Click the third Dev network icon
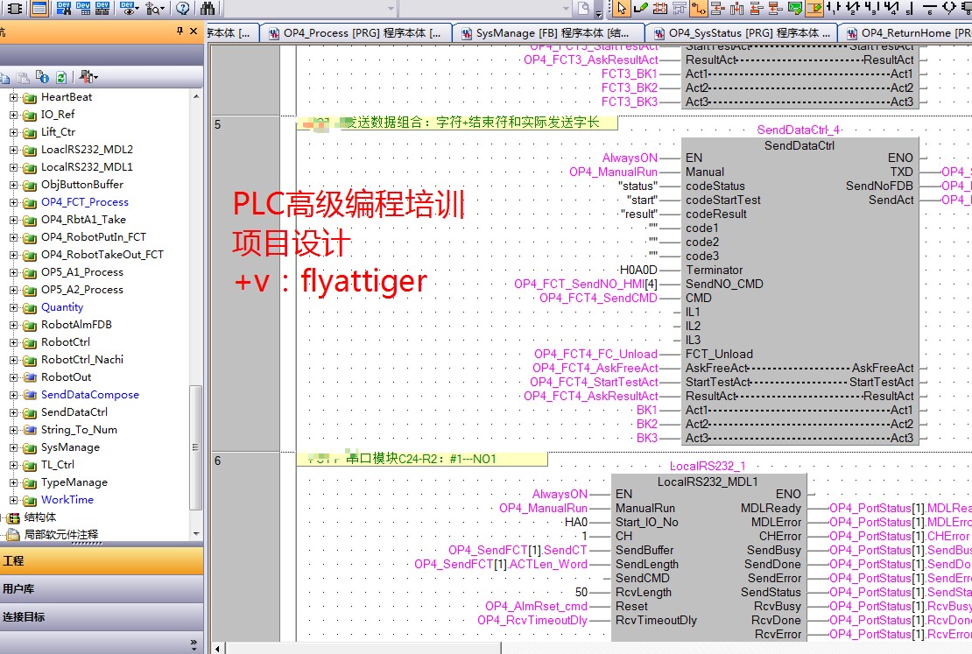Image resolution: width=972 pixels, height=654 pixels. (x=103, y=8)
